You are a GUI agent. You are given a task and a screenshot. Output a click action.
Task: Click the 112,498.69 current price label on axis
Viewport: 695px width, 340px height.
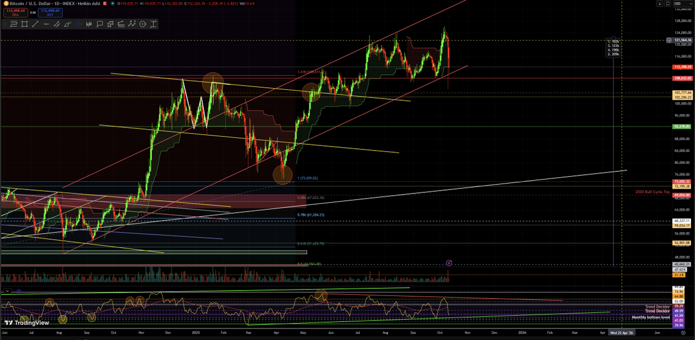point(682,66)
